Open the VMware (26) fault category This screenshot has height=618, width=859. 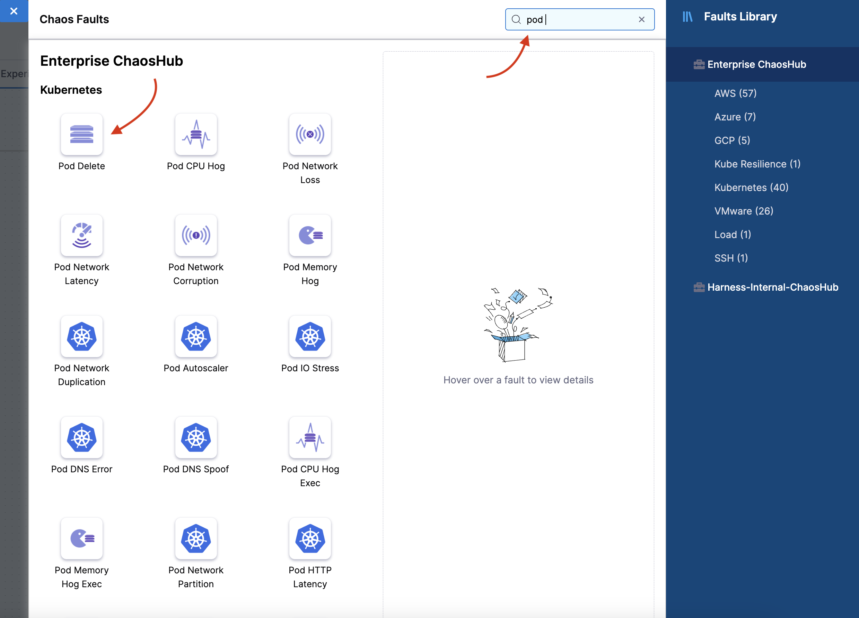tap(744, 211)
